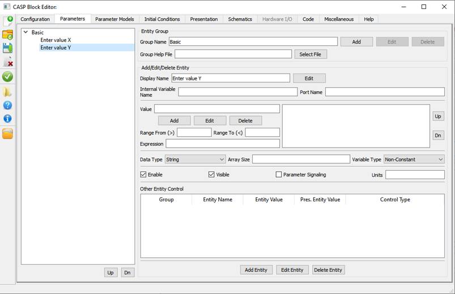Uncheck the Enable checkbox

pos(143,175)
